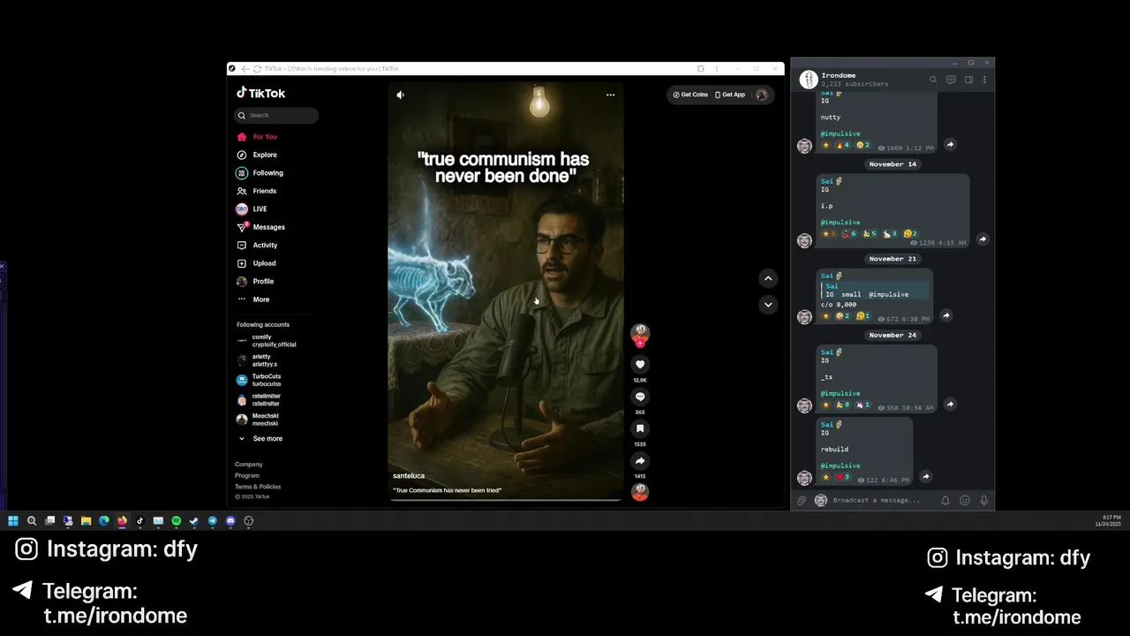Open Discord from the taskbar

tap(230, 521)
